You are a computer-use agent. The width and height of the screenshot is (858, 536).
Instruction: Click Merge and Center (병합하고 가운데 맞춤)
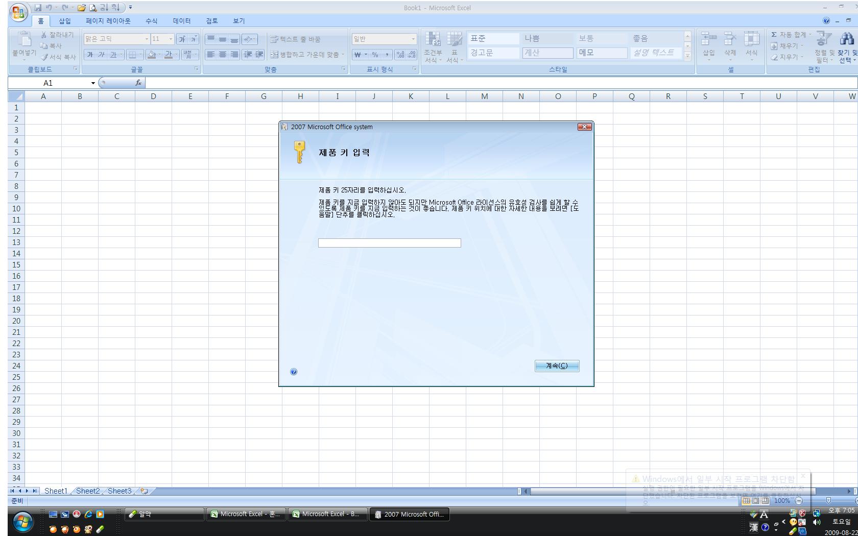point(304,55)
